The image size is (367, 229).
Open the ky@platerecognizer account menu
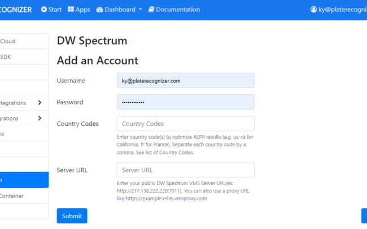[338, 10]
